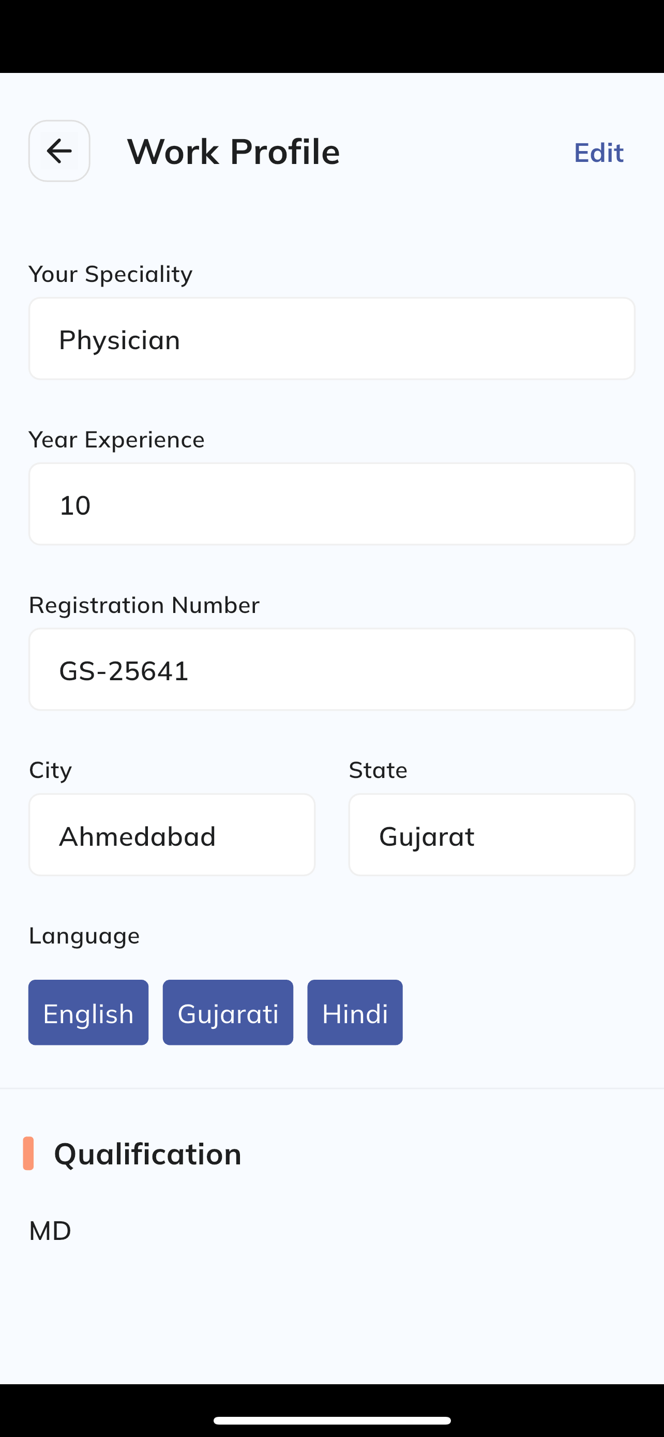Viewport: 664px width, 1437px height.
Task: Tap the Qualification section heading
Action: coord(148,1154)
